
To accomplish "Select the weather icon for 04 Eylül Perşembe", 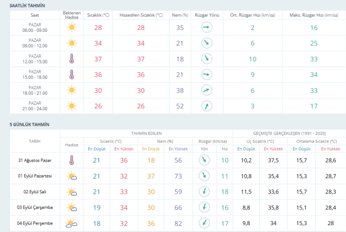I will pos(72,224).
